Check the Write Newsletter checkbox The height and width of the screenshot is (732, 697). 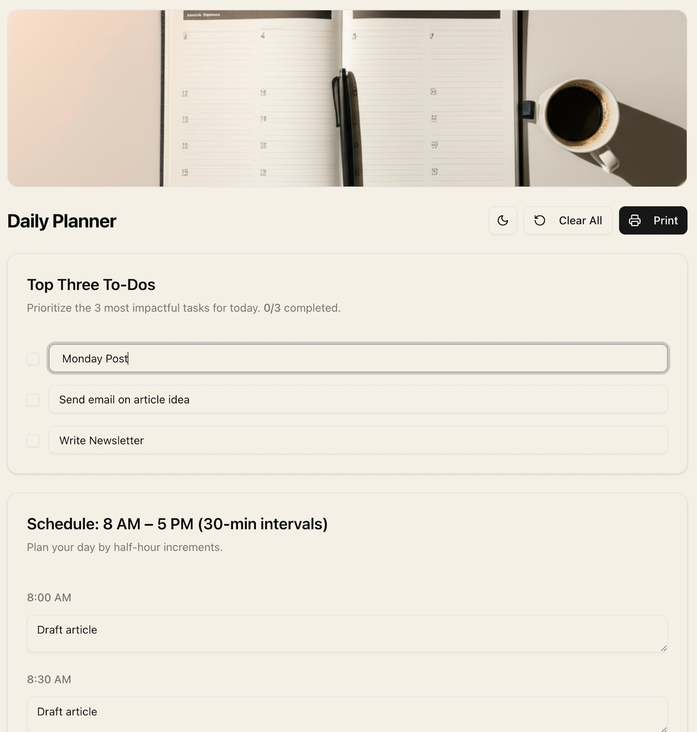point(33,441)
